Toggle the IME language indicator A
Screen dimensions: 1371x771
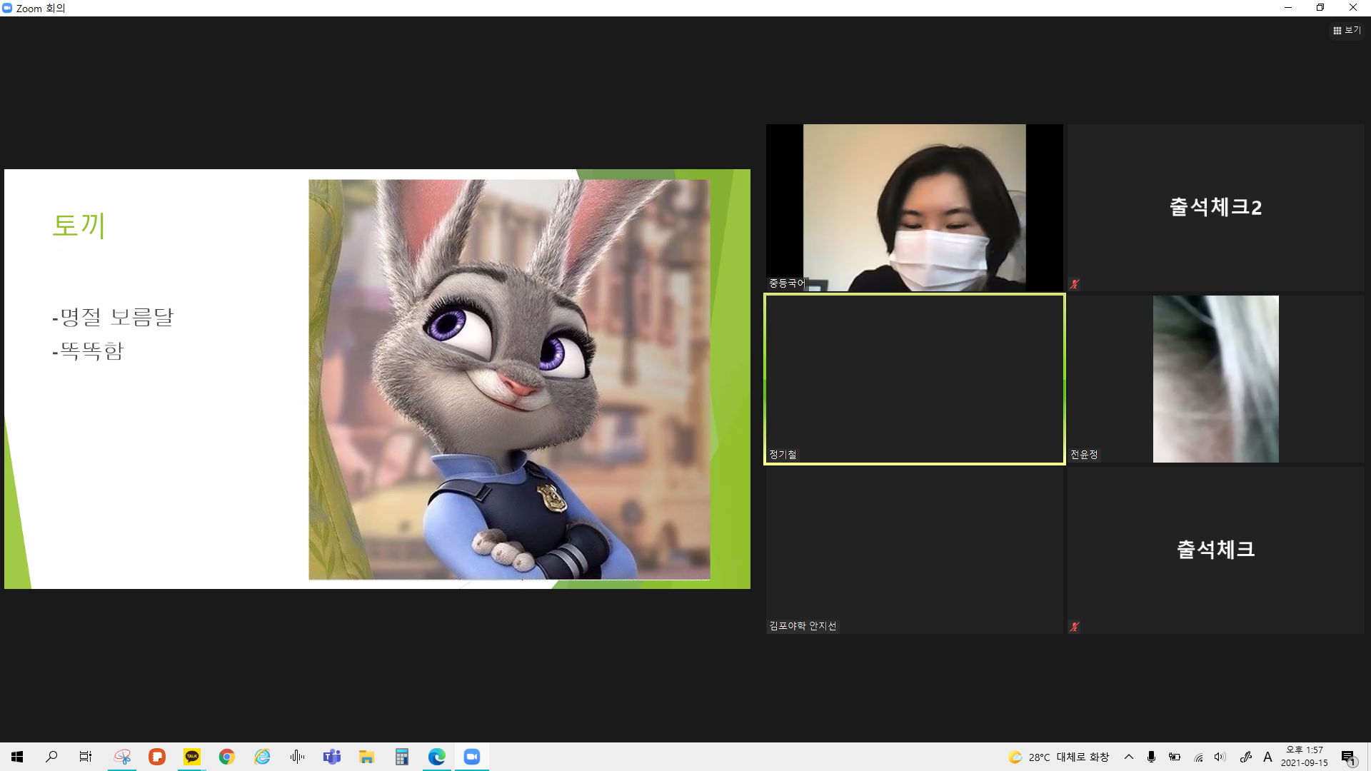[1267, 757]
